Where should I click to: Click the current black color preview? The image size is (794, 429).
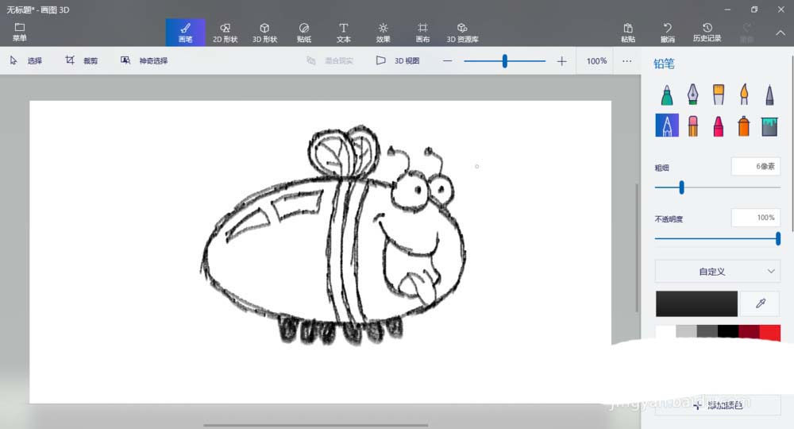[x=696, y=303]
